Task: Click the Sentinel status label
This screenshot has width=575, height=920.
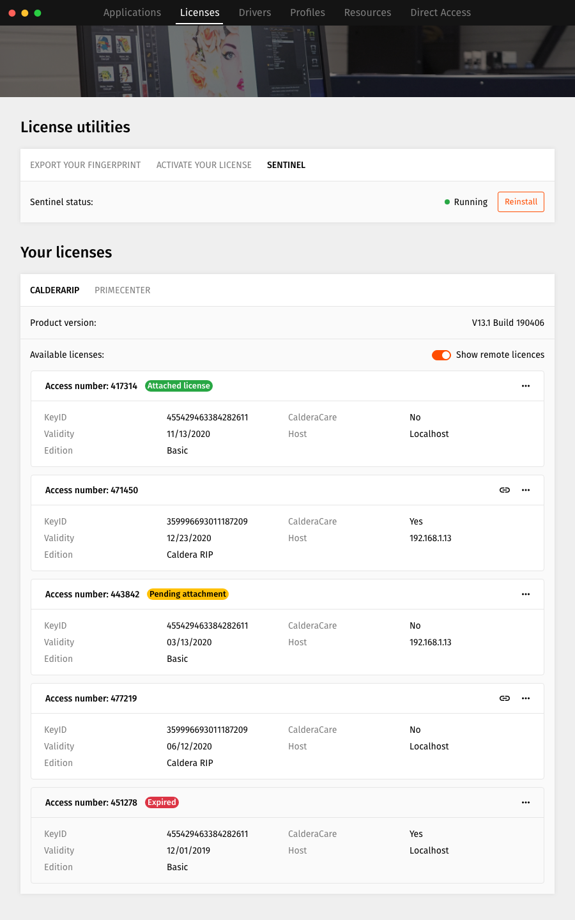Action: (x=61, y=202)
